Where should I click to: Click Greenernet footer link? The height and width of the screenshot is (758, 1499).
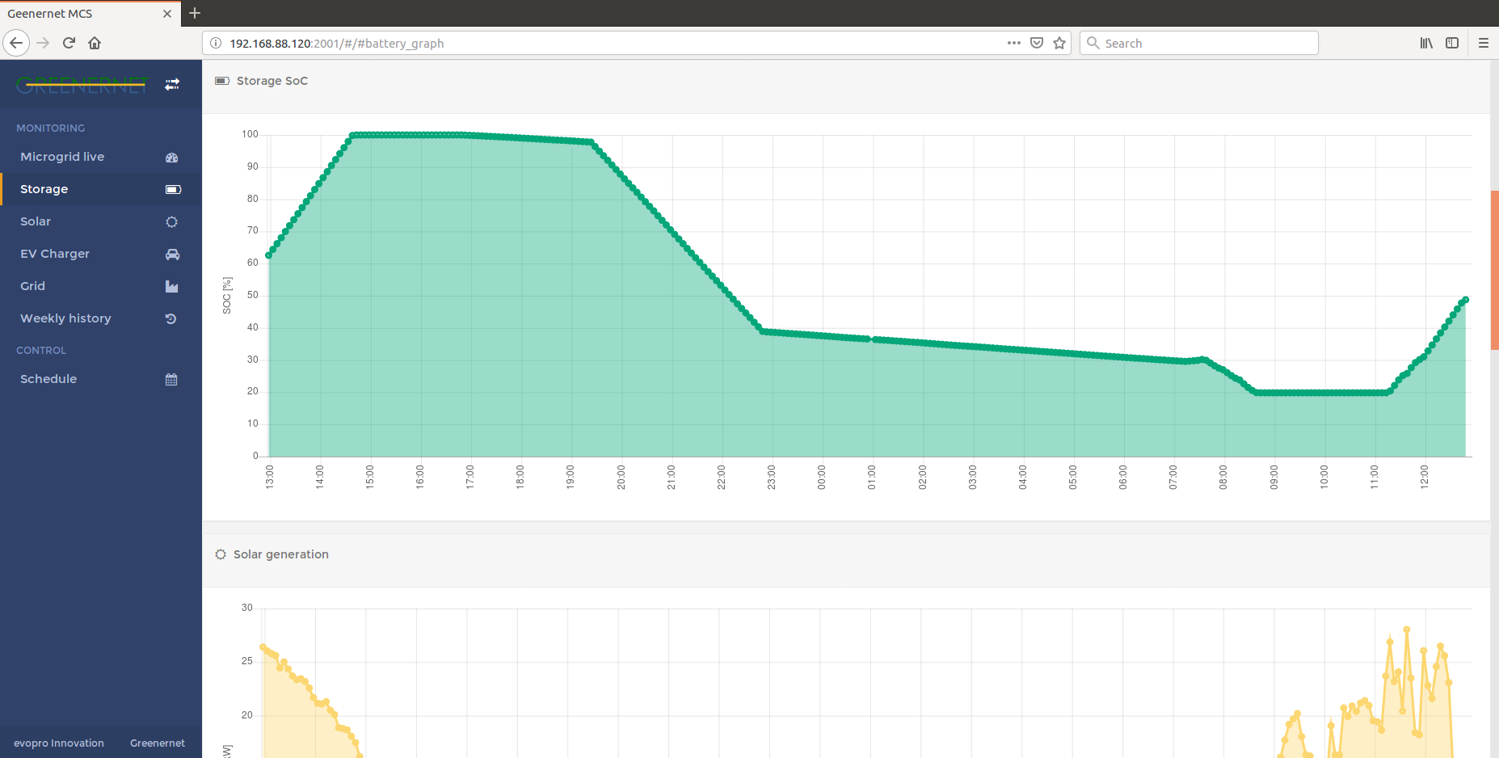tap(158, 743)
